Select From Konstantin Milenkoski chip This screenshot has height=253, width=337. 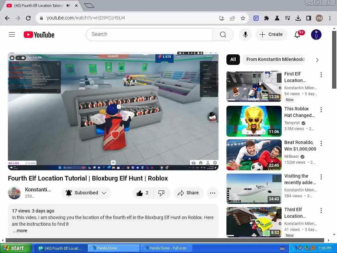[x=275, y=60]
